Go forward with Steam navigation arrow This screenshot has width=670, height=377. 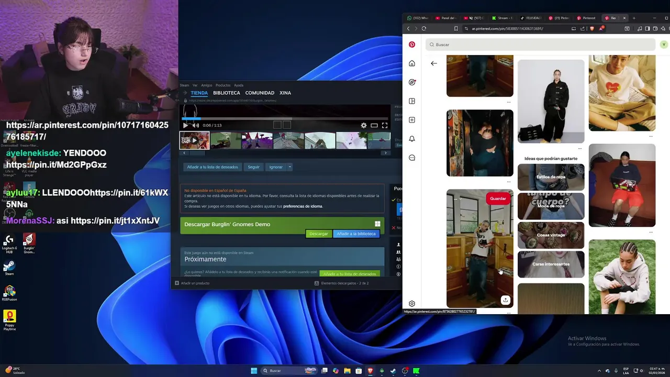tap(185, 93)
